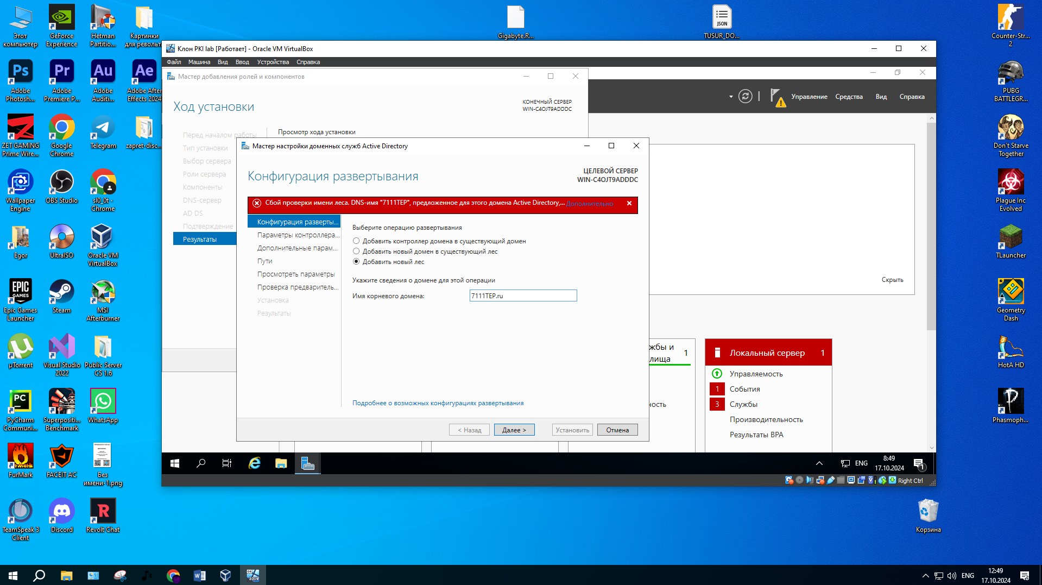Image resolution: width=1042 pixels, height=585 pixels.
Task: Show hidden icons in host system tray
Action: pyautogui.click(x=925, y=575)
